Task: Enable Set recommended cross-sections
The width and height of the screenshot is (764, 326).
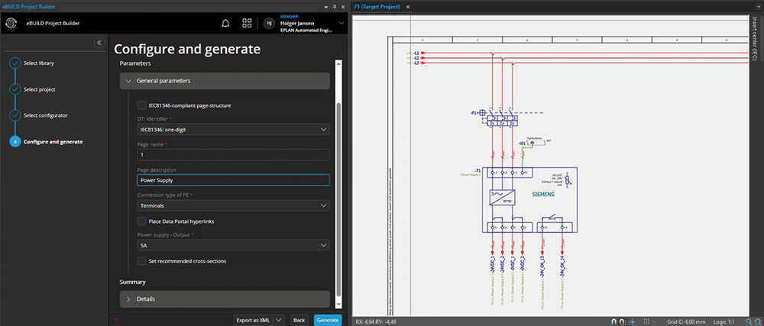Action: click(x=141, y=261)
